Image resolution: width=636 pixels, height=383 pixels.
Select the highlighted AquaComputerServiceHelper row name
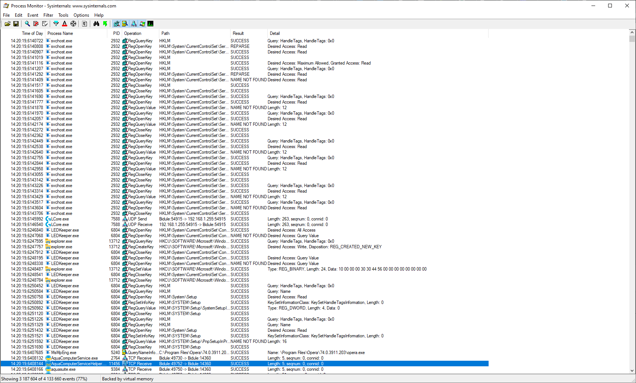[79, 364]
